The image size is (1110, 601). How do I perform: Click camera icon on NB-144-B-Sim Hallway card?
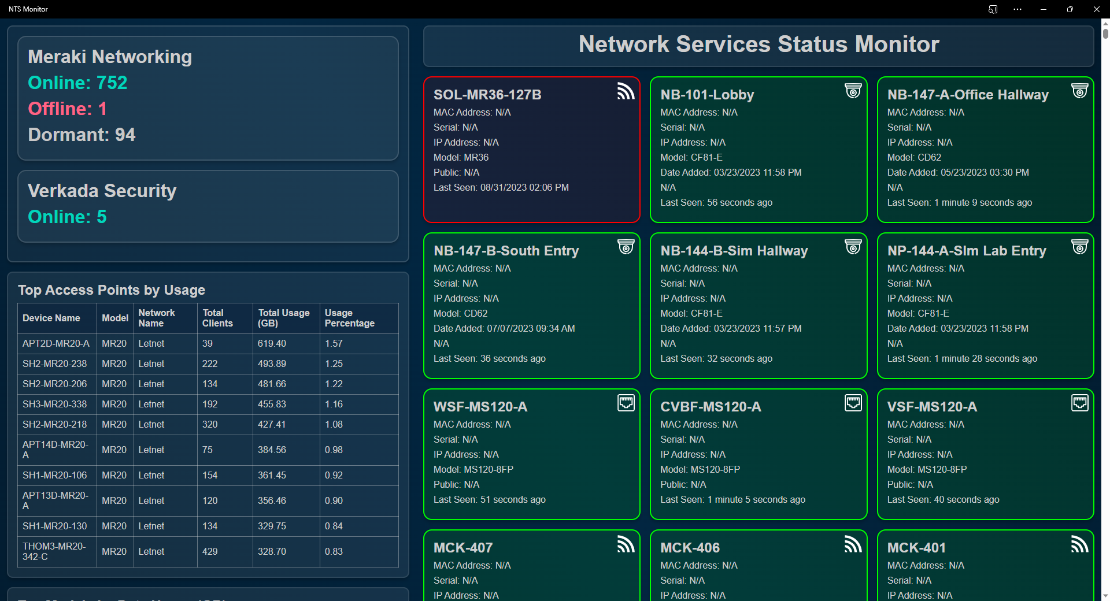pyautogui.click(x=853, y=247)
